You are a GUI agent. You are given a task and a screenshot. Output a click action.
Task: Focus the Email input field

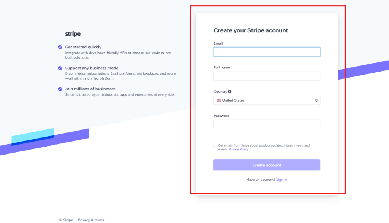click(267, 52)
